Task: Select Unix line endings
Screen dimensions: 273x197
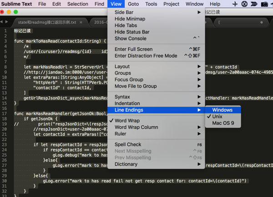Action: click(x=217, y=117)
